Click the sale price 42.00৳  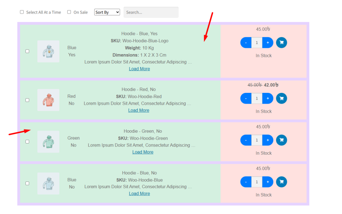pyautogui.click(x=271, y=85)
